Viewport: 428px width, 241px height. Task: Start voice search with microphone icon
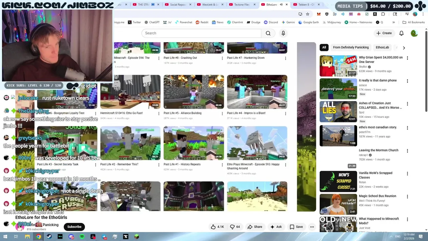coord(283,33)
